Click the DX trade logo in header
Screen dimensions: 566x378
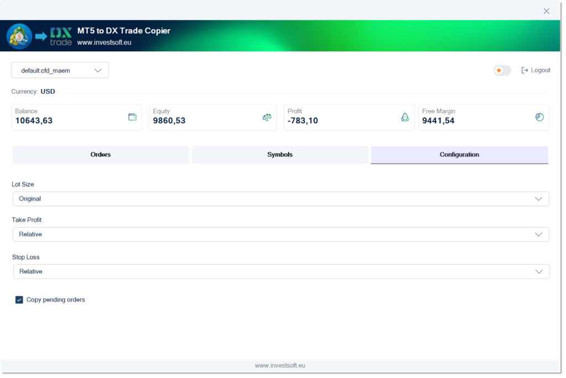[x=61, y=36]
